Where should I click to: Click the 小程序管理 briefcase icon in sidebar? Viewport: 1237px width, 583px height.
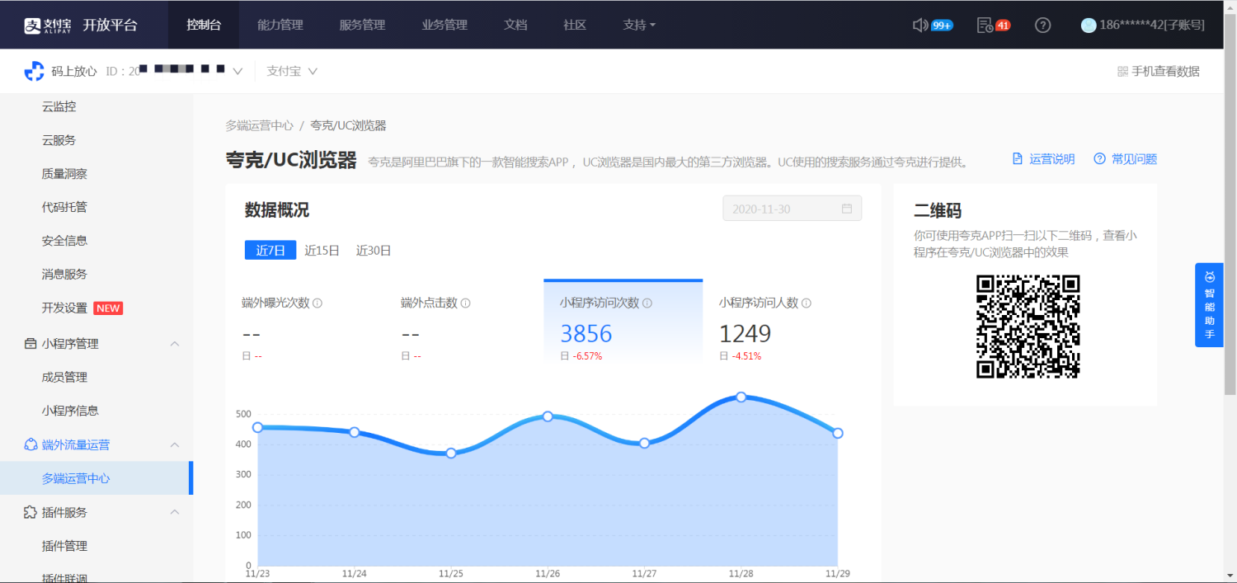pos(31,344)
